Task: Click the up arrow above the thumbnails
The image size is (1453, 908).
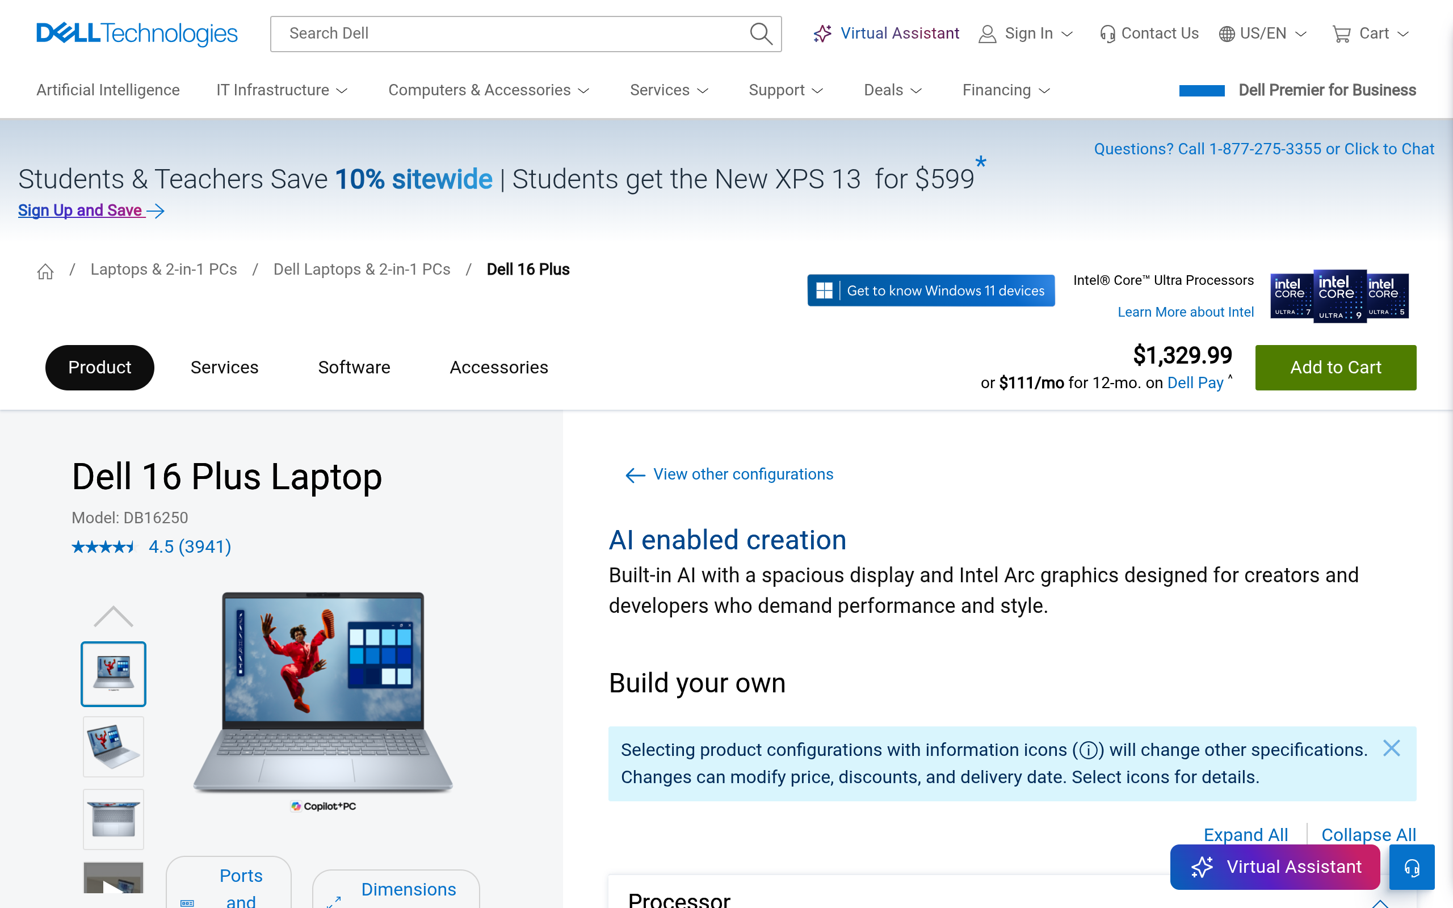Action: (x=114, y=617)
